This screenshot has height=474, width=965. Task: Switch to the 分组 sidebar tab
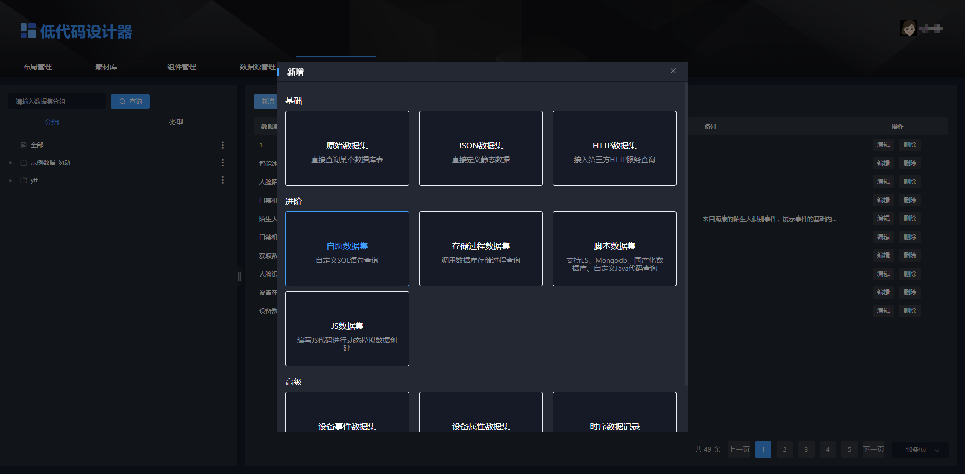pyautogui.click(x=52, y=122)
